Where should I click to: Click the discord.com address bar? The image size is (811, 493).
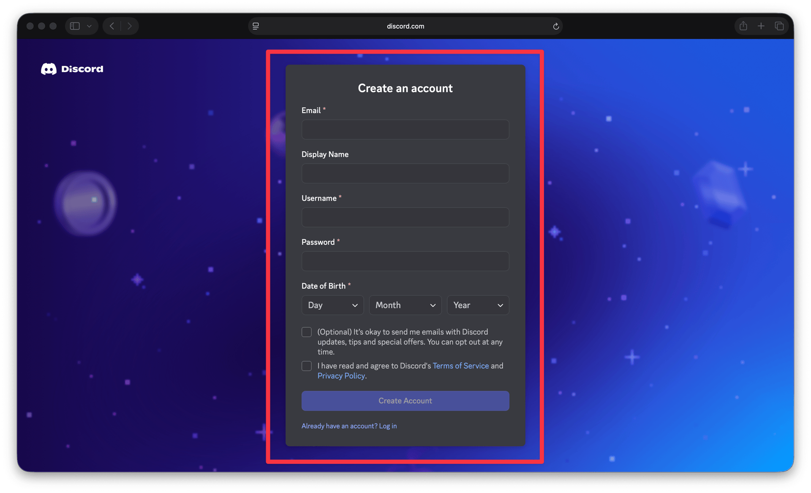405,26
